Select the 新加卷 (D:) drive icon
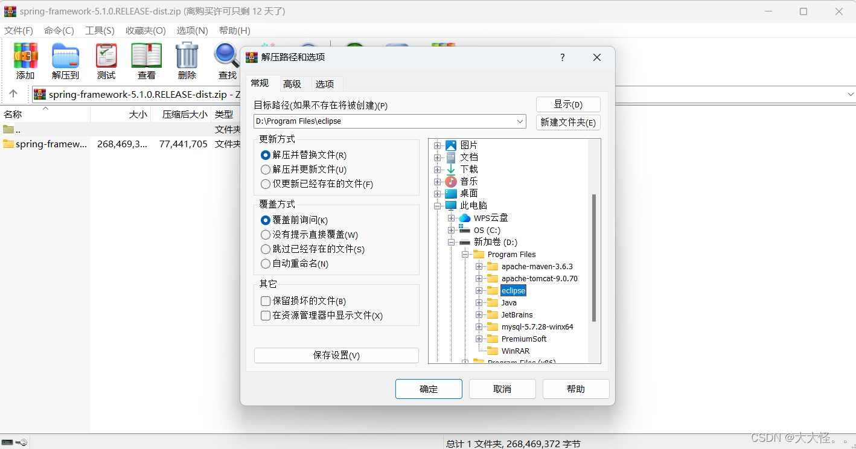 click(465, 242)
